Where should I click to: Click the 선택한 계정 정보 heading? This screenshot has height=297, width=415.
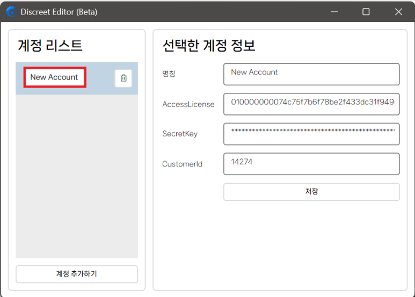209,46
